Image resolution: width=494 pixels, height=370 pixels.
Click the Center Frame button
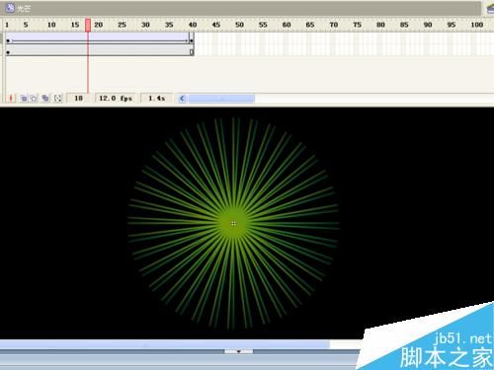(11, 98)
